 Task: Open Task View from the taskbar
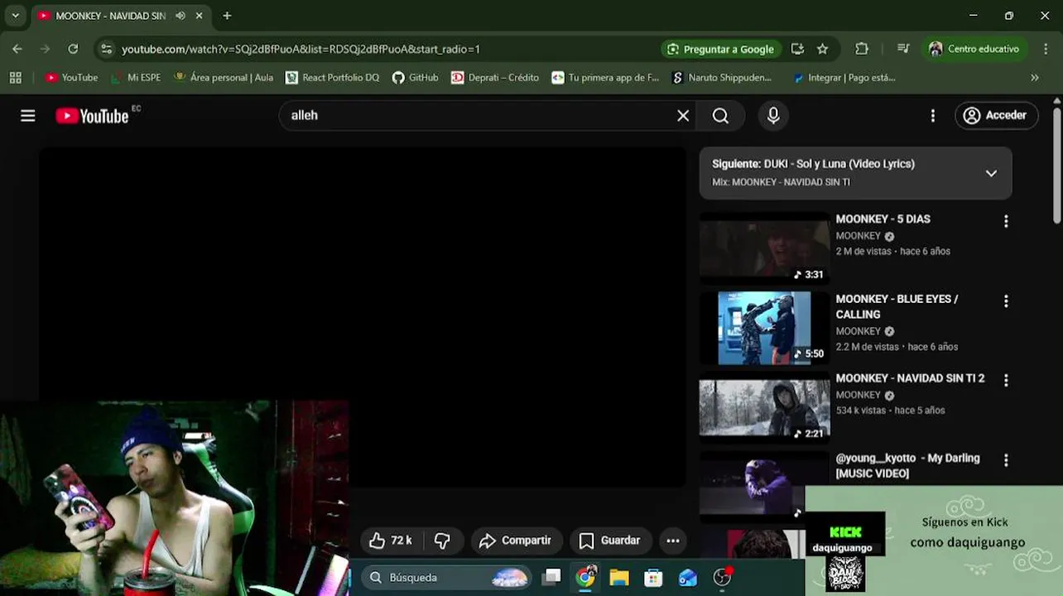(551, 578)
